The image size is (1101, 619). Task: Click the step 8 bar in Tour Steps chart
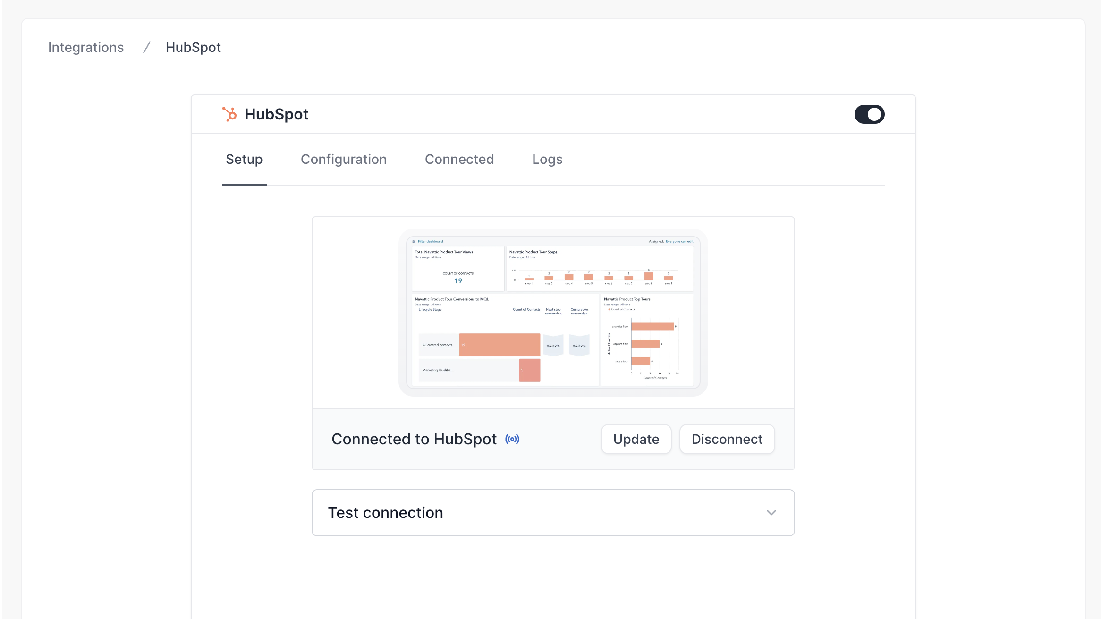pyautogui.click(x=649, y=275)
